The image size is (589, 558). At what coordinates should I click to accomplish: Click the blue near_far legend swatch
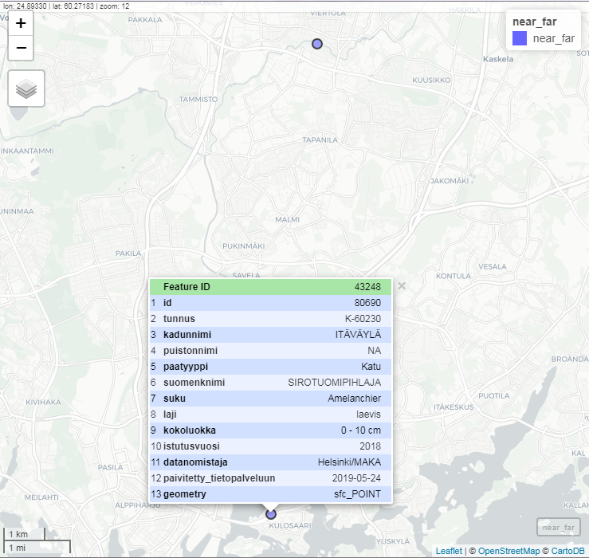[520, 38]
